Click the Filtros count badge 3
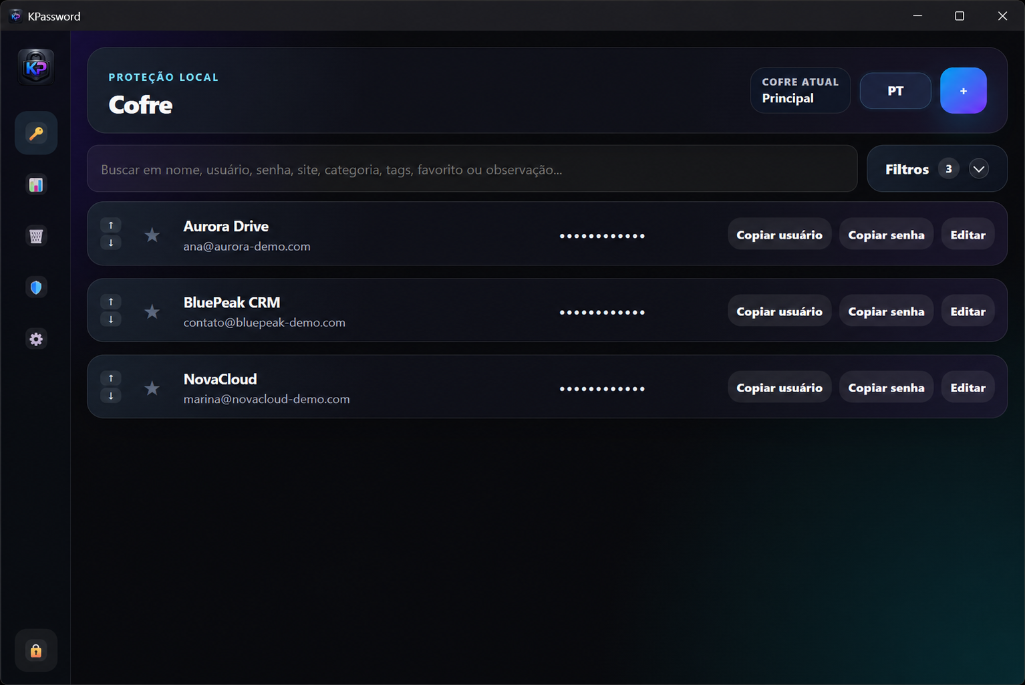Viewport: 1025px width, 685px height. (948, 169)
